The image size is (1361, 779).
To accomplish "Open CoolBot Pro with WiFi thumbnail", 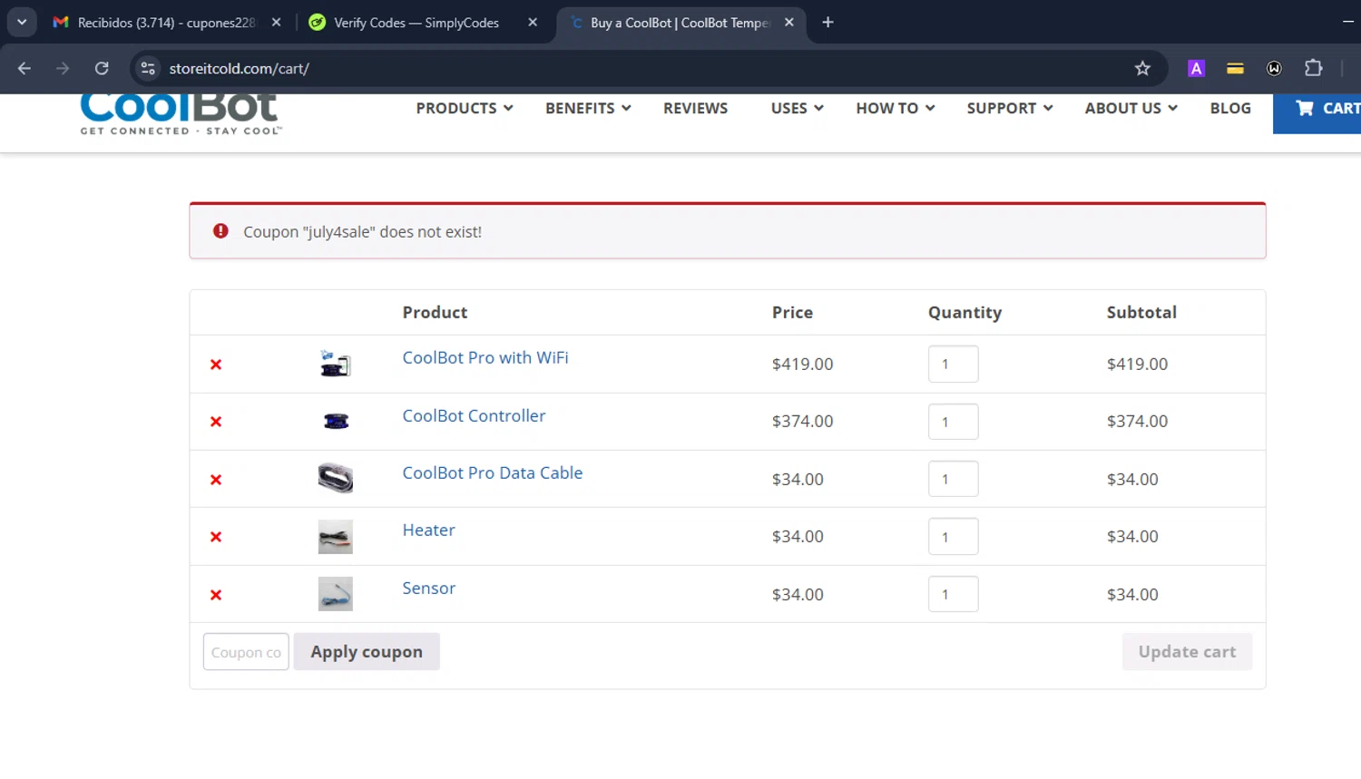I will [x=336, y=364].
